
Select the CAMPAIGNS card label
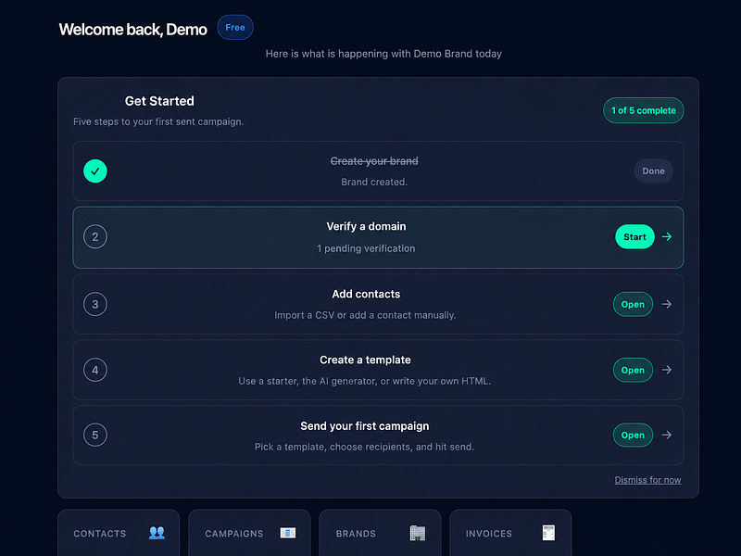[x=234, y=534]
